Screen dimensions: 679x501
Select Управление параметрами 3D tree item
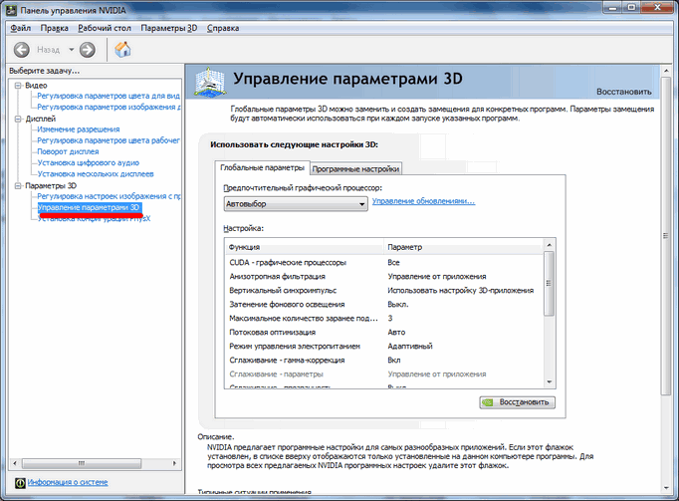point(90,207)
